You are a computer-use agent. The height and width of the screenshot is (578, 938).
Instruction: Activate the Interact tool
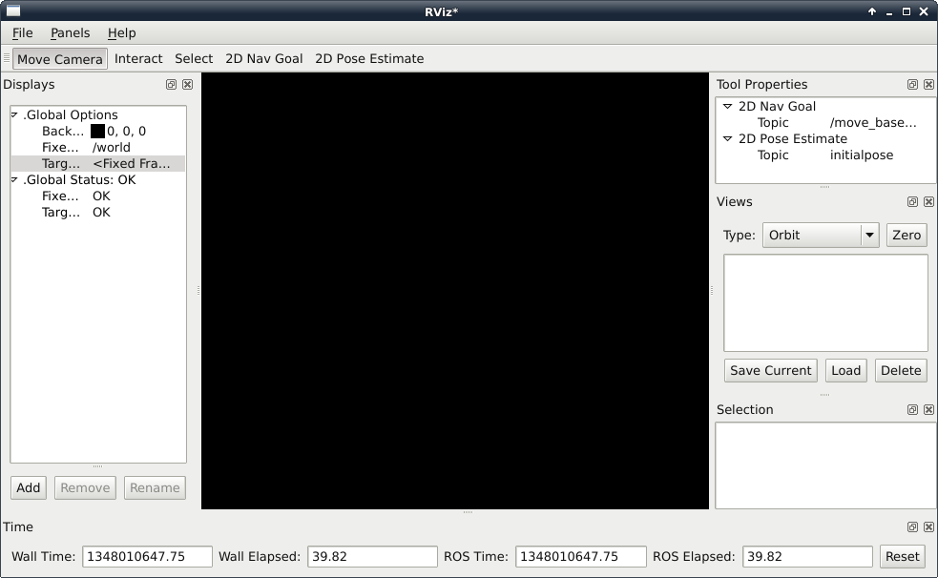[x=138, y=59]
